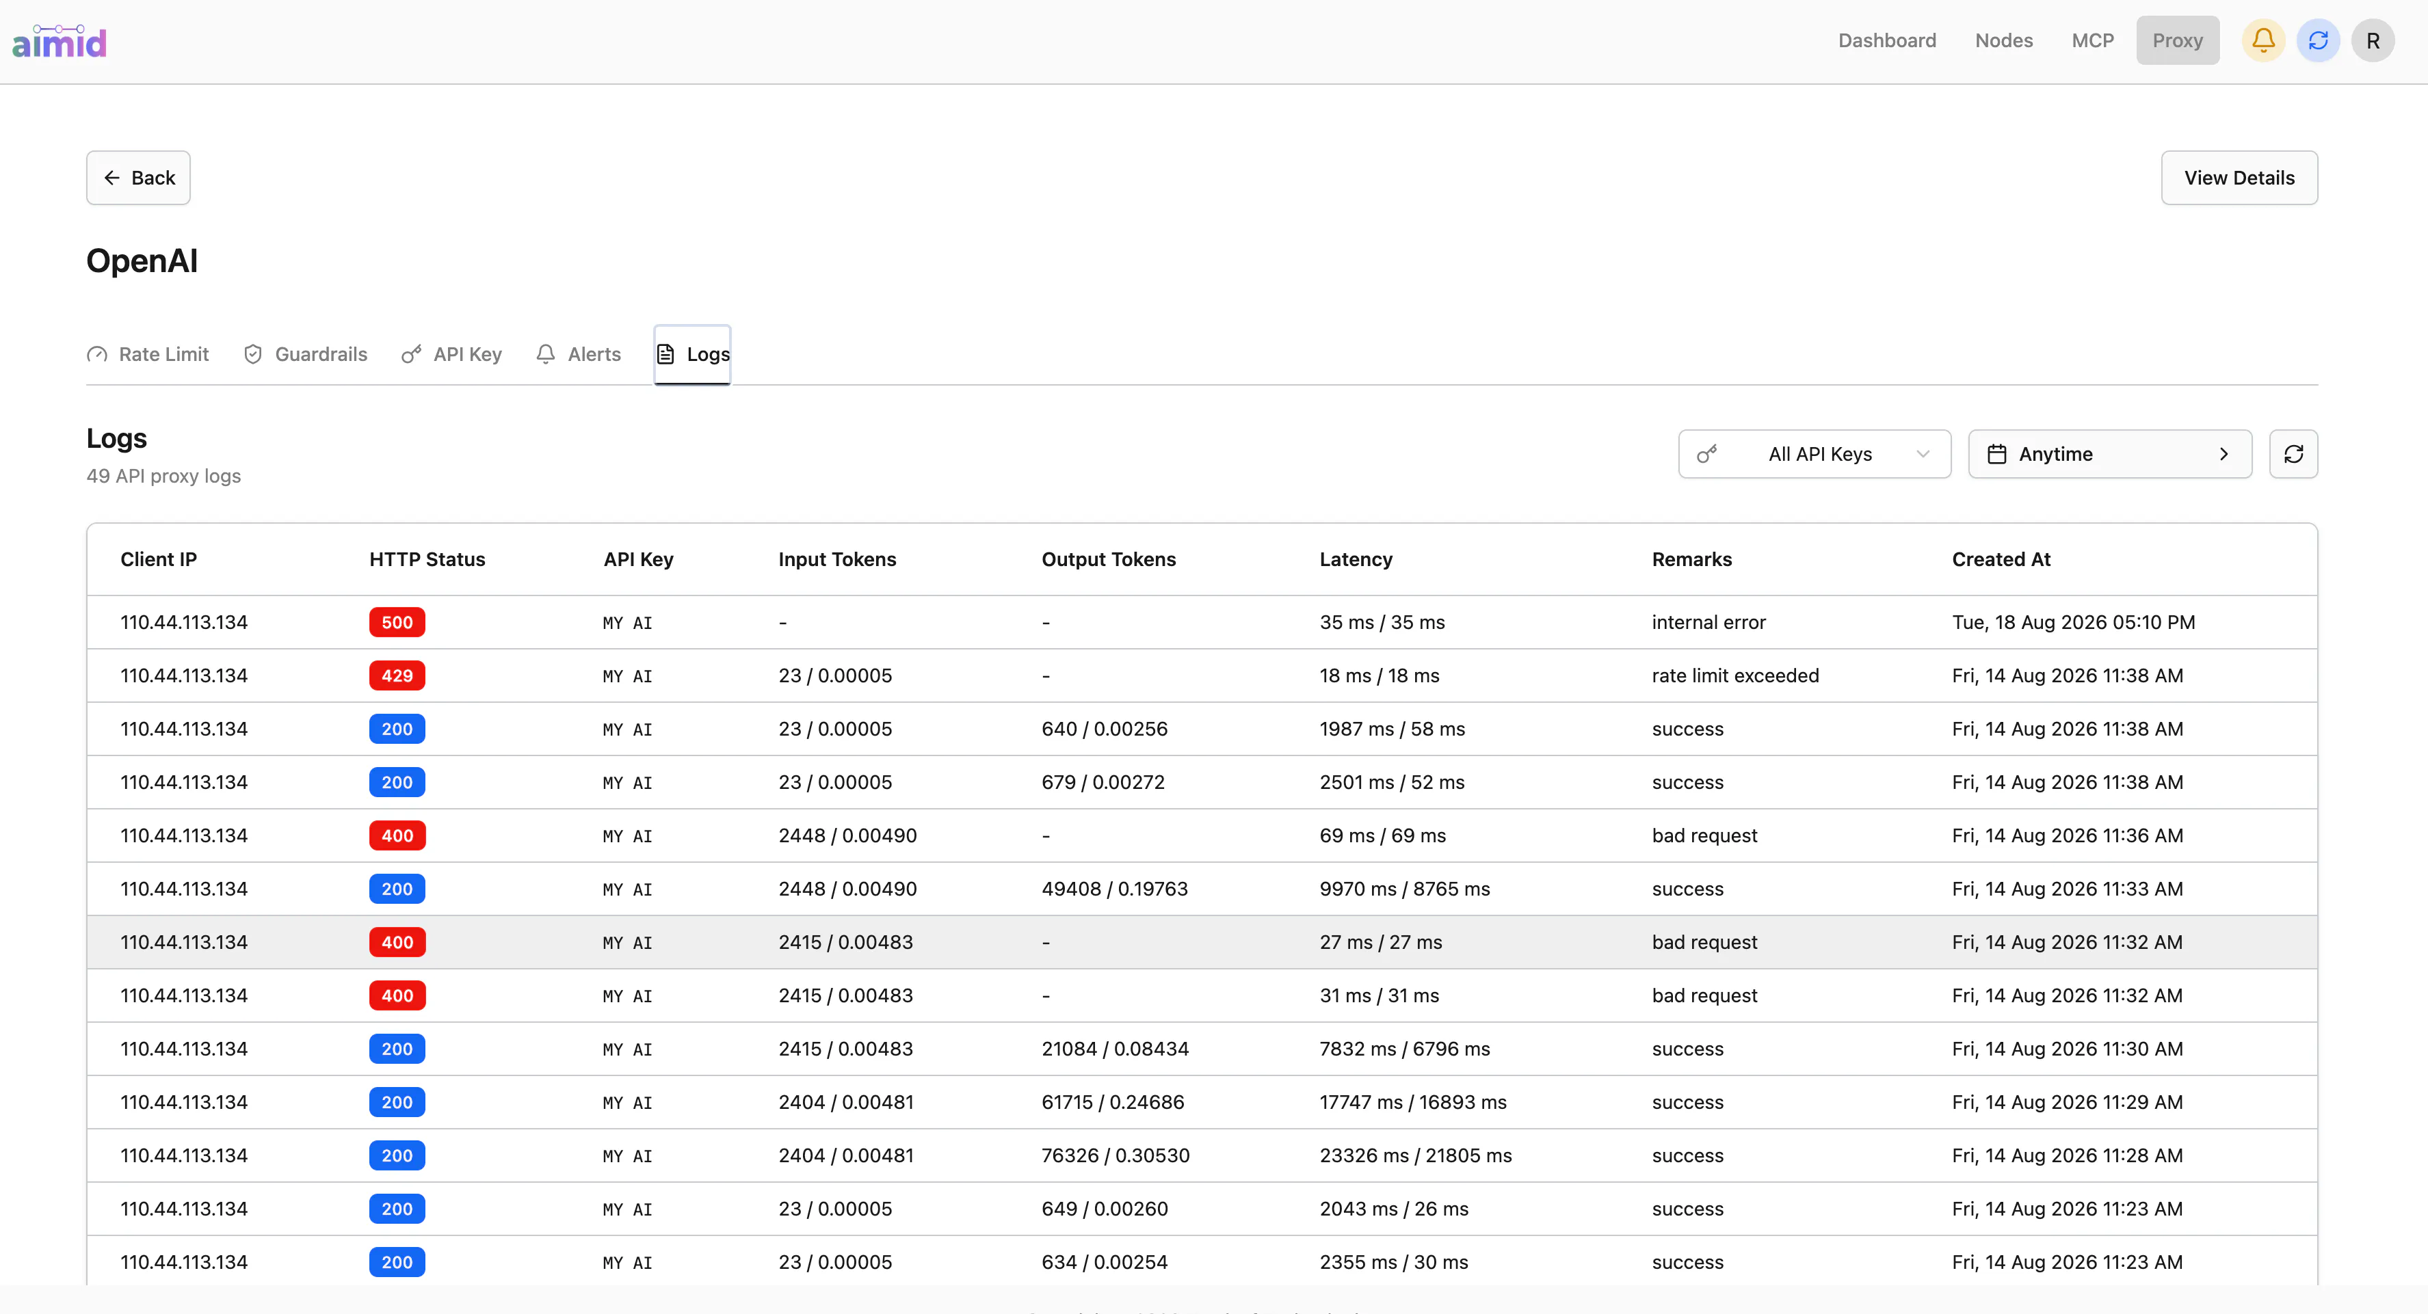Open the Alerts tab
2428x1314 pixels.
tap(579, 354)
